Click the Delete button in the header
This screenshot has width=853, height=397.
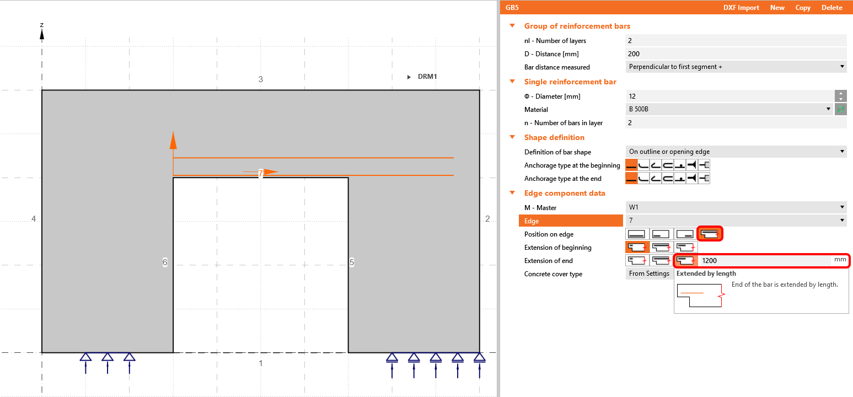pyautogui.click(x=832, y=8)
